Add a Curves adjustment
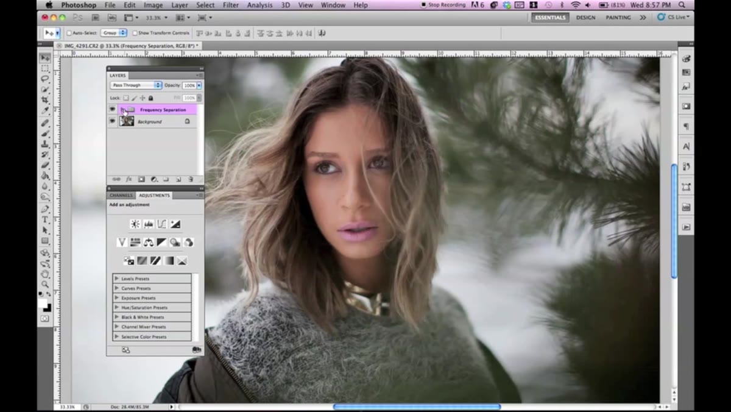The image size is (731, 412). (161, 224)
